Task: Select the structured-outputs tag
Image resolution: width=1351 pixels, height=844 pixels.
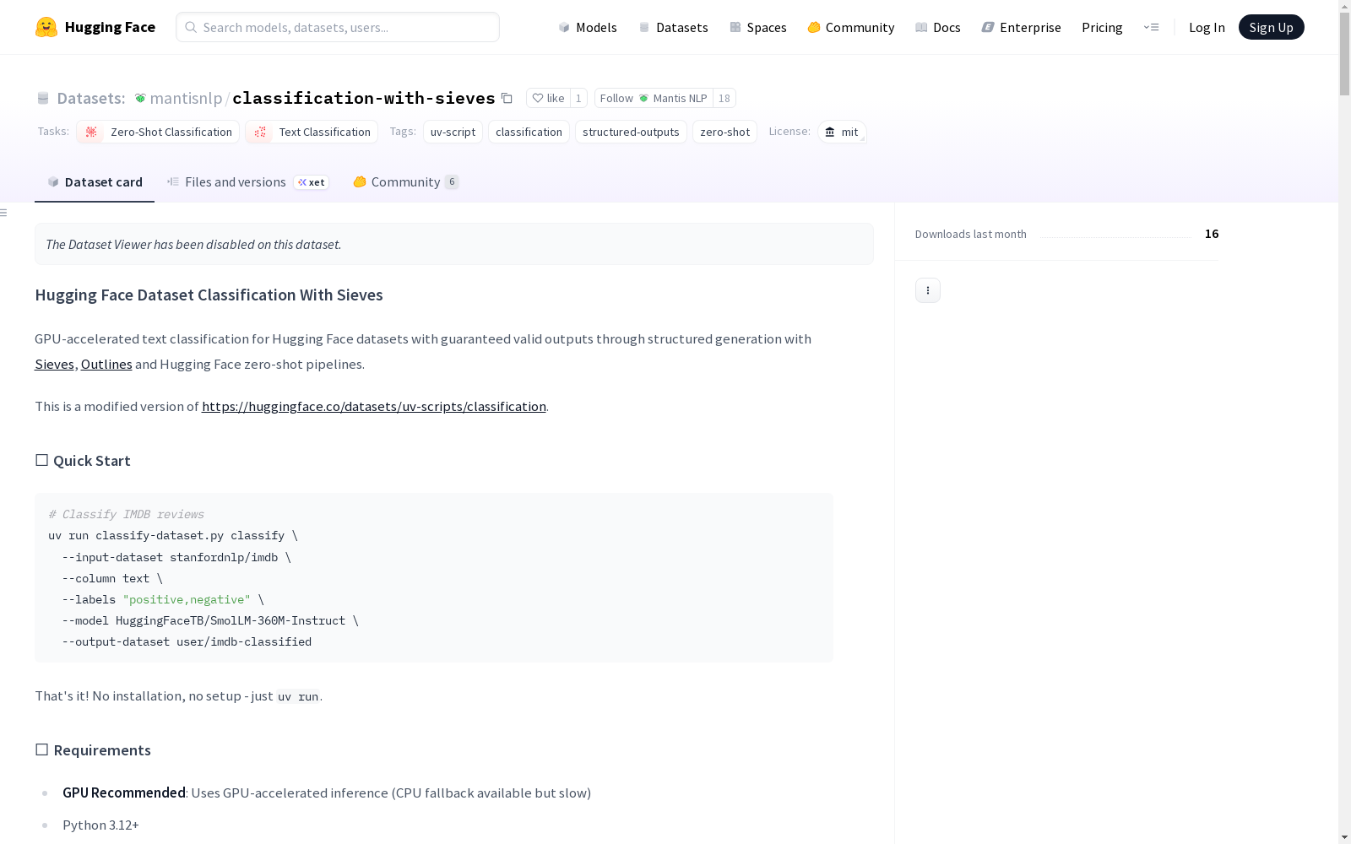Action: click(x=631, y=132)
